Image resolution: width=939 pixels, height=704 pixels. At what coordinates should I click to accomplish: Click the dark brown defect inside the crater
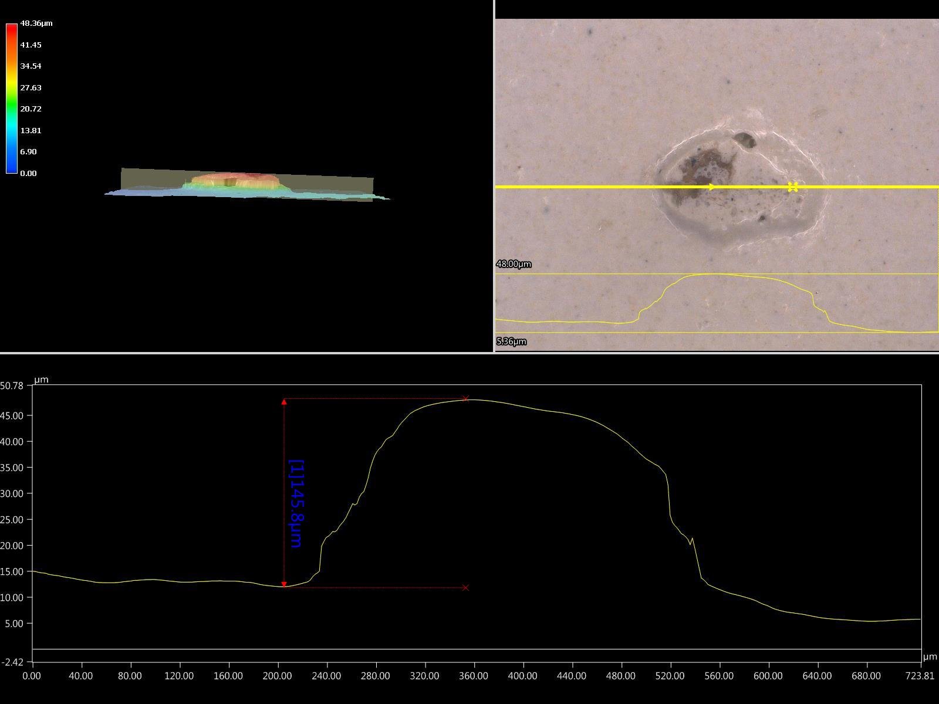(707, 167)
